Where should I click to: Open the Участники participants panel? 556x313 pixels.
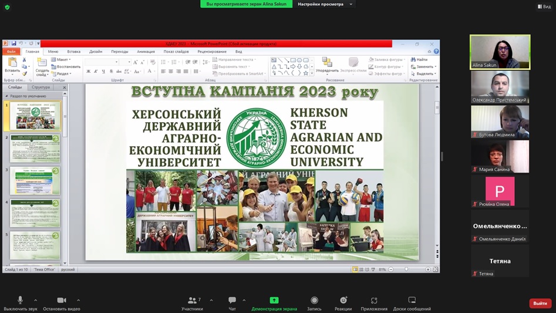click(192, 304)
